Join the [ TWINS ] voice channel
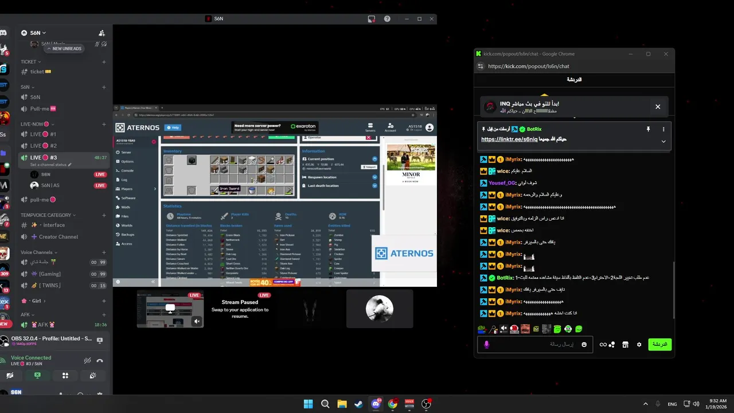The width and height of the screenshot is (734, 413). pyautogui.click(x=64, y=285)
